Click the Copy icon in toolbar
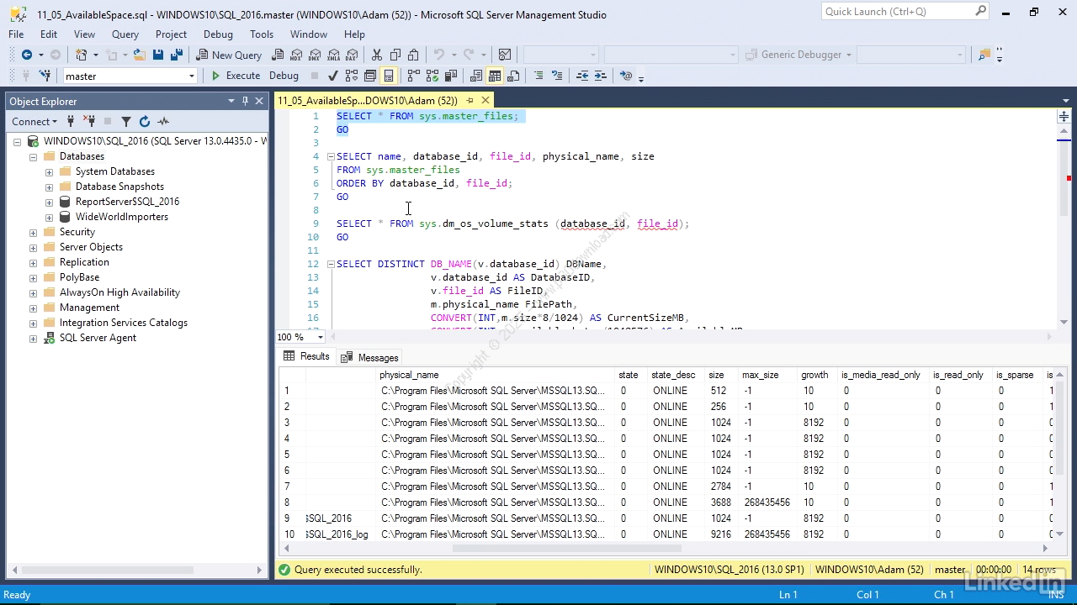 click(x=395, y=55)
